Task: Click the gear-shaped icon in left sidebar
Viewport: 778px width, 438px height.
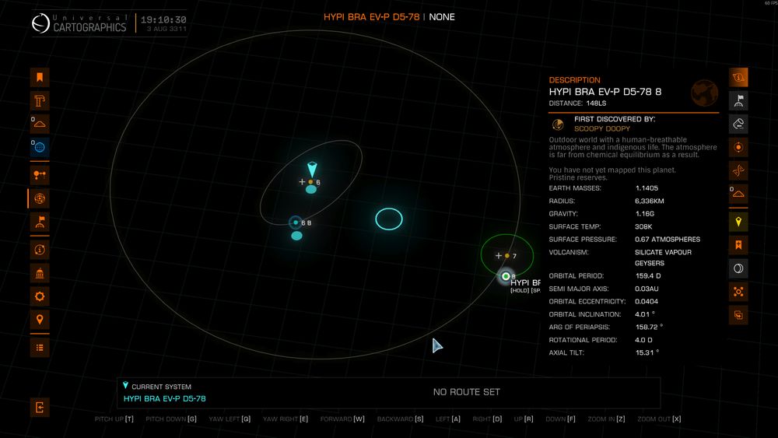Action: (40, 296)
